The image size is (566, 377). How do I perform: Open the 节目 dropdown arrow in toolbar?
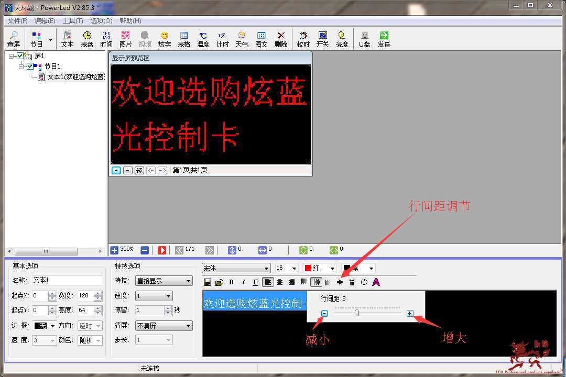click(50, 40)
